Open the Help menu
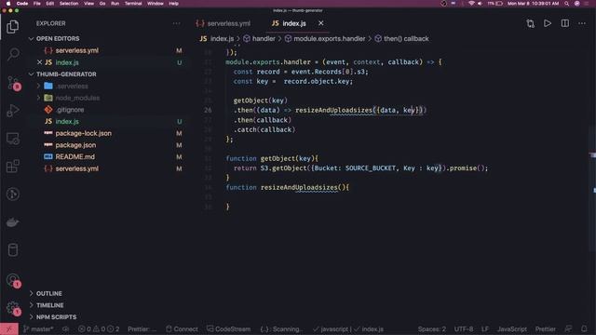This screenshot has width=596, height=335. (174, 4)
